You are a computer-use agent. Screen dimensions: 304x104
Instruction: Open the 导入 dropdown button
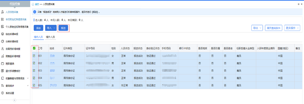click(x=51, y=28)
